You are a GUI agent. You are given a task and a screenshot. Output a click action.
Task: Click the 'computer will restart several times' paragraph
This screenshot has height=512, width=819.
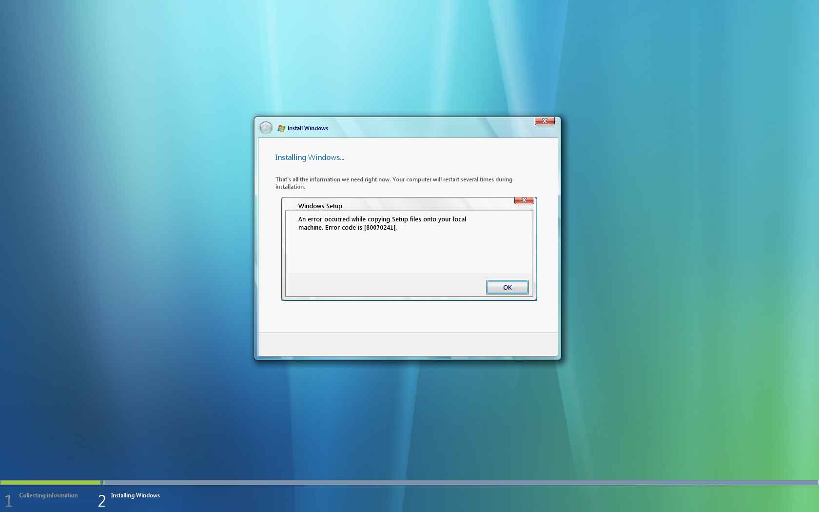tap(394, 183)
